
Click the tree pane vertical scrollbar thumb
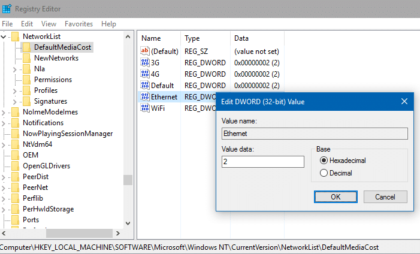coord(128,180)
